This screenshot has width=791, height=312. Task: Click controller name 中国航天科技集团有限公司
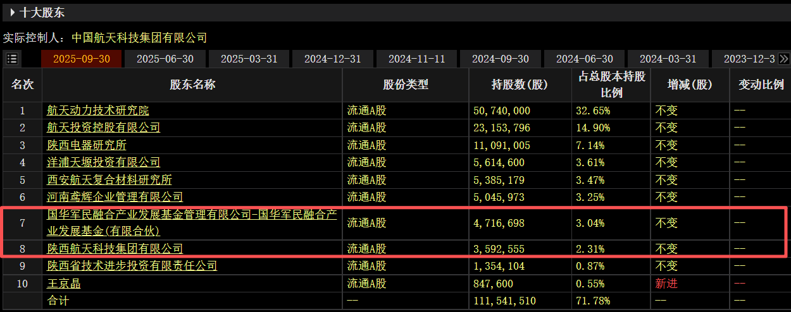(x=139, y=37)
